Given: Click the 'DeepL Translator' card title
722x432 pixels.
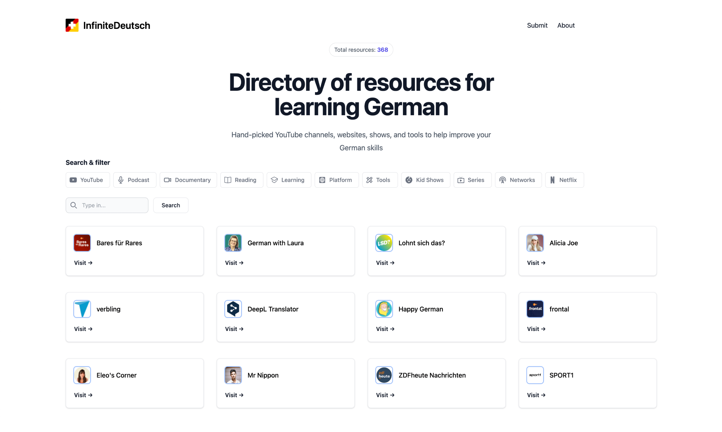Looking at the screenshot, I should point(273,309).
